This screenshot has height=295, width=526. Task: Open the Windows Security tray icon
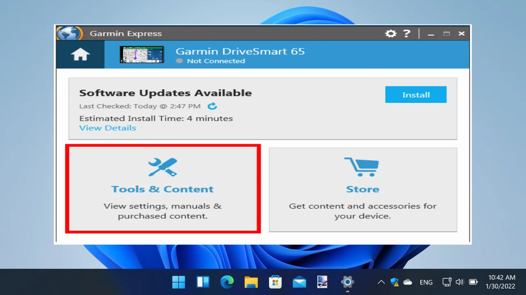point(394,282)
